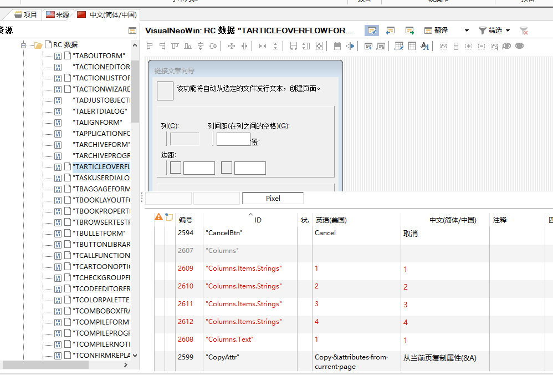This screenshot has width=553, height=375.
Task: Open the 翻译 dropdown arrow
Action: tap(467, 31)
